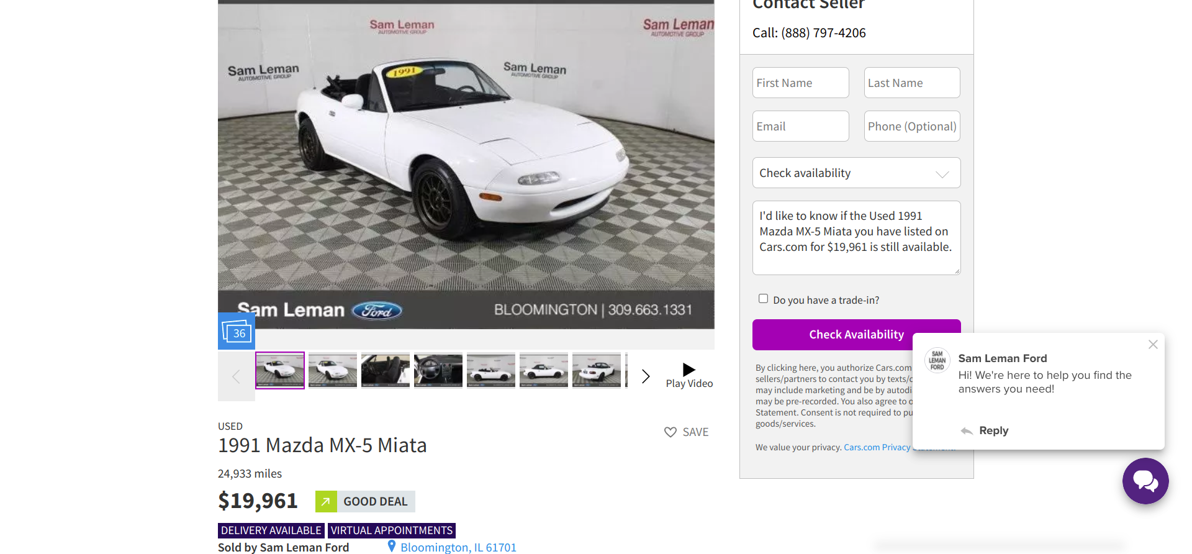Play the vehicle video
This screenshot has width=1192, height=554.
689,376
